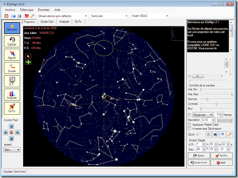This screenshot has width=238, height=178.
Task: Click the blue undo arrow icon near Zoom
Action: tap(222, 135)
